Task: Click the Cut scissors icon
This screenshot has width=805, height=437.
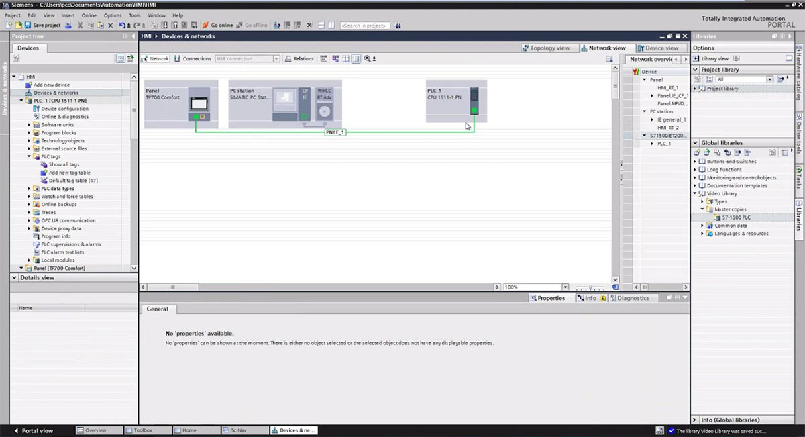Action: tap(80, 25)
